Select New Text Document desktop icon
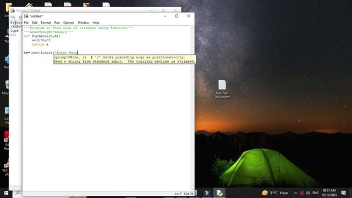The height and width of the screenshot is (198, 352). [x=222, y=89]
